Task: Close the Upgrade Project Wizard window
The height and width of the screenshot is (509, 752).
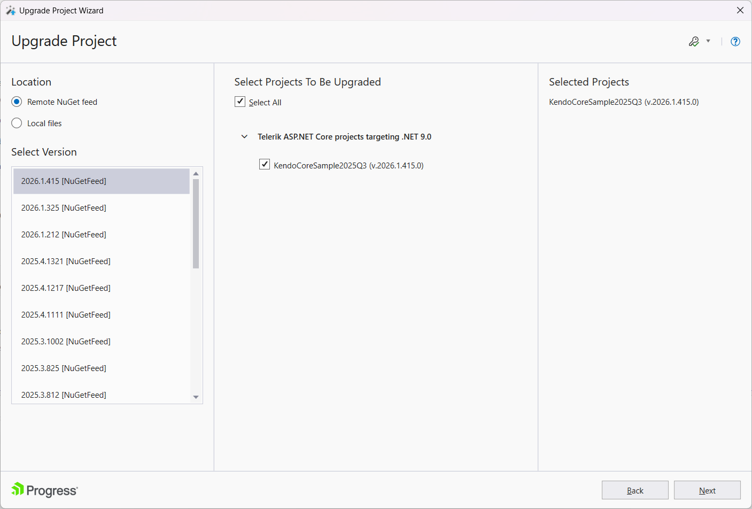Action: point(740,11)
